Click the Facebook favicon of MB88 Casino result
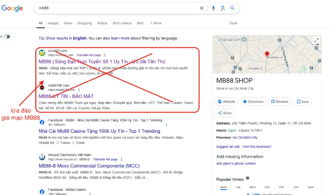 point(42,192)
